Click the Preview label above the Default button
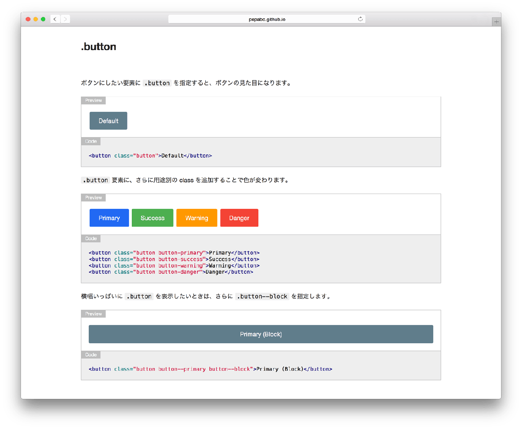The image size is (522, 429). tap(94, 101)
